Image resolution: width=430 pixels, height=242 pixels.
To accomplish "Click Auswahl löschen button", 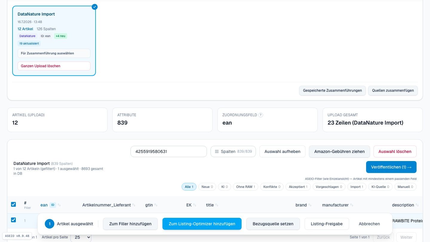I will point(395,151).
